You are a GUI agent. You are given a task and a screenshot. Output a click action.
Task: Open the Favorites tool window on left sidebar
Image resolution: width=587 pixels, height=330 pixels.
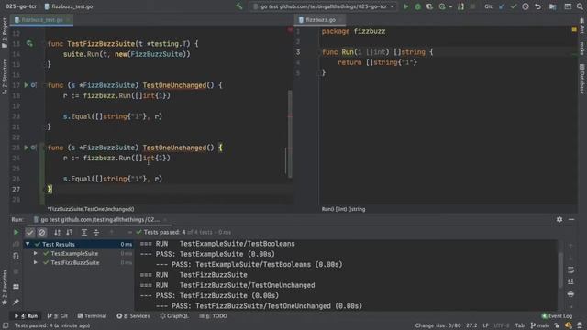(5, 287)
